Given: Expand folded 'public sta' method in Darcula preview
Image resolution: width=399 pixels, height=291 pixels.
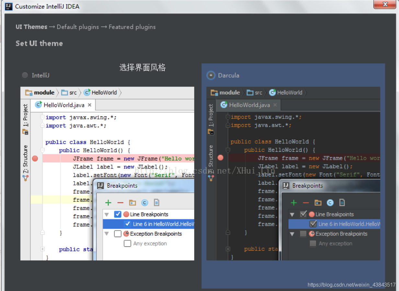Looking at the screenshot, I should point(228,249).
